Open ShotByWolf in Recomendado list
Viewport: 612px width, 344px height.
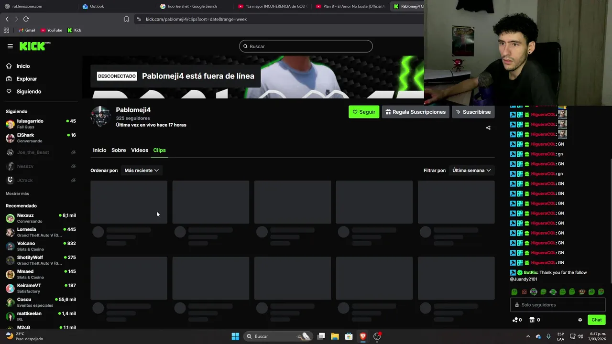click(40, 260)
